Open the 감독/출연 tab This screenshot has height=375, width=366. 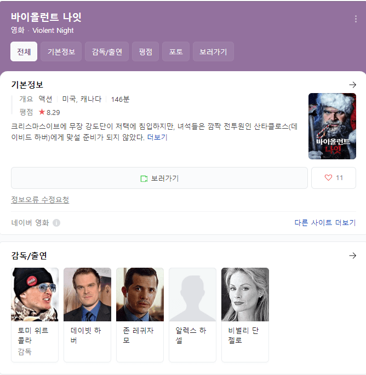click(107, 51)
